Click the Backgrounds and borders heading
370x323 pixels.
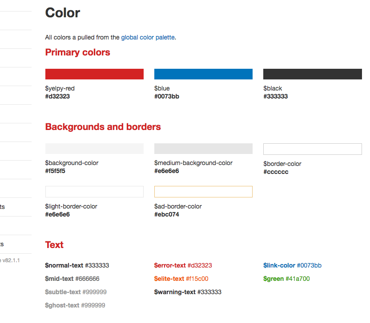point(103,127)
